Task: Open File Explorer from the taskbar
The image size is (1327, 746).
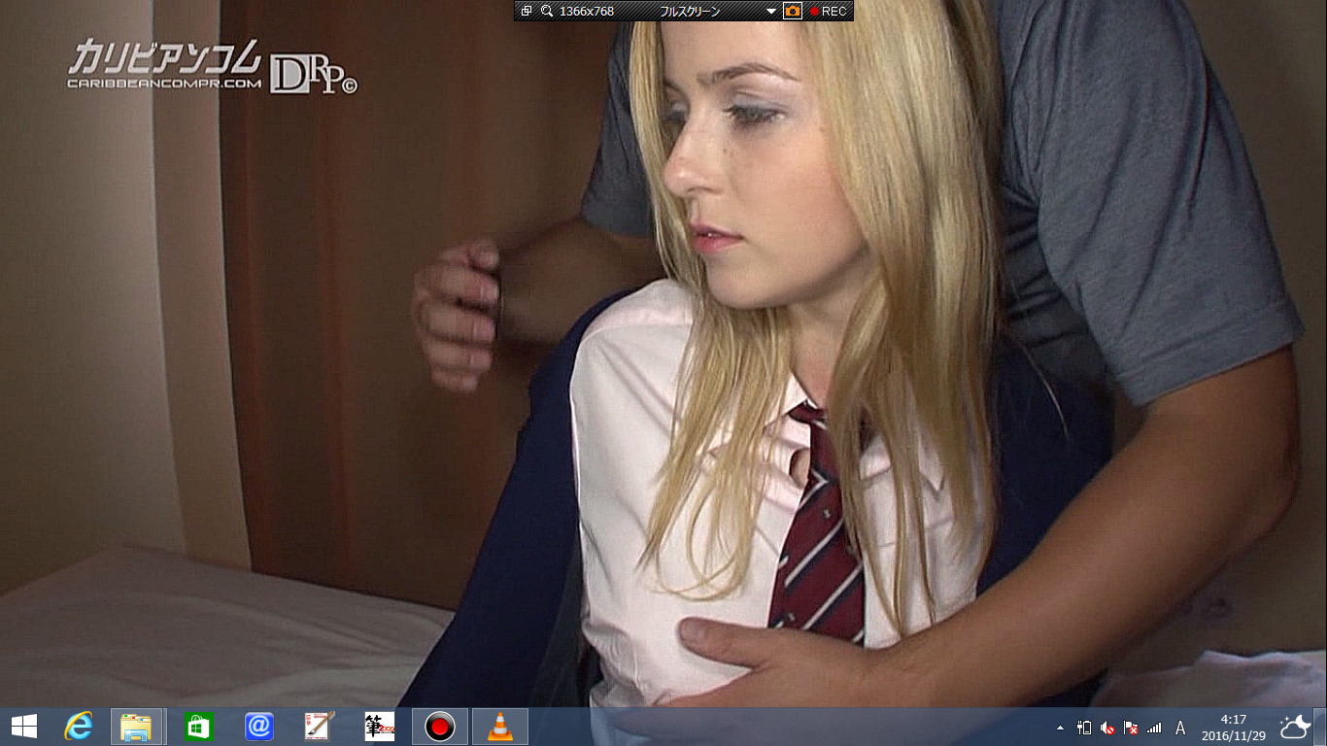Action: click(136, 726)
